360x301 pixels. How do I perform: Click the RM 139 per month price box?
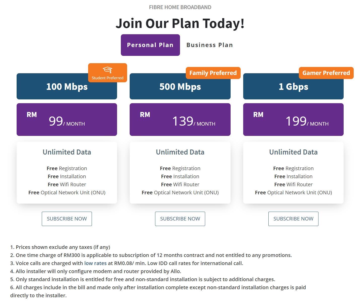click(x=180, y=120)
